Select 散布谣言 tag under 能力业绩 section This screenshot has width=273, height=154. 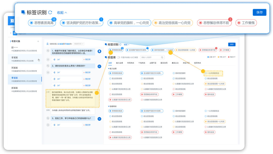point(210,94)
